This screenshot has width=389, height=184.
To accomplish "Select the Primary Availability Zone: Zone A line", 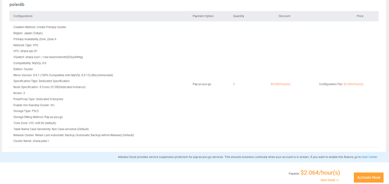I will (35, 39).
